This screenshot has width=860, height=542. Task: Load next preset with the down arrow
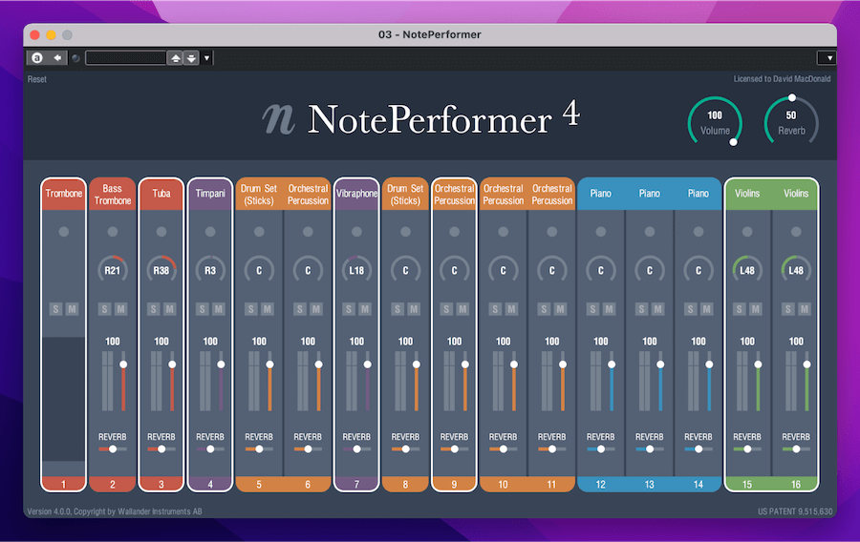point(191,58)
